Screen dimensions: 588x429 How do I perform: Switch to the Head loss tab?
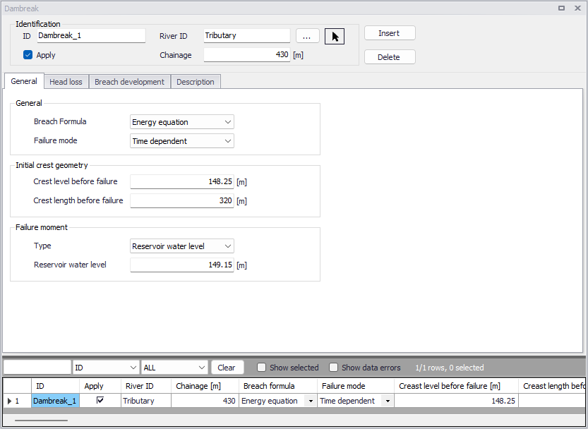coord(66,82)
